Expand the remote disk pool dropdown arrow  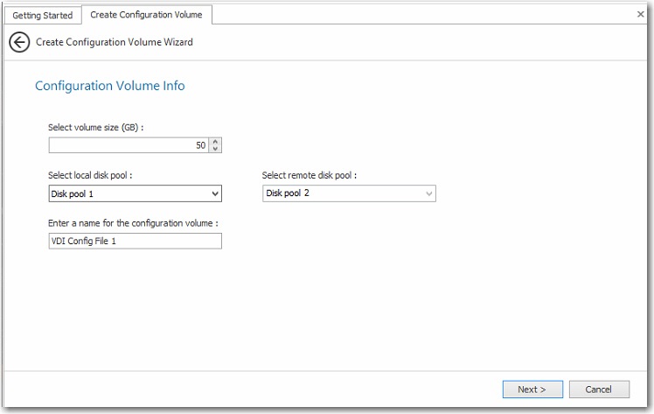(428, 193)
